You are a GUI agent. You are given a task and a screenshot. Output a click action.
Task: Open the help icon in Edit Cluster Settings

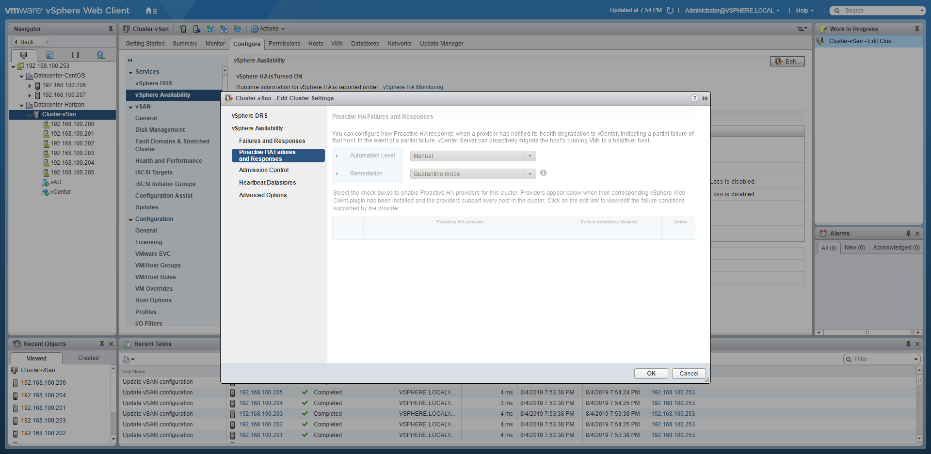coord(694,98)
